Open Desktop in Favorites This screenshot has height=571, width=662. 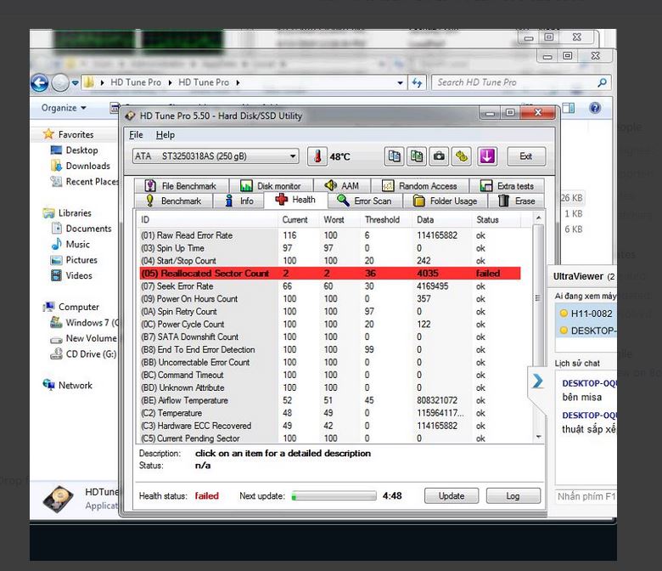[75, 150]
